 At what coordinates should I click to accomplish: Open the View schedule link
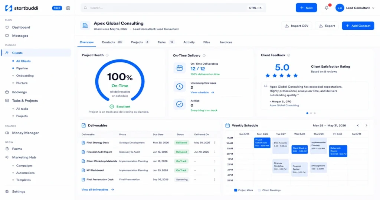click(x=202, y=93)
